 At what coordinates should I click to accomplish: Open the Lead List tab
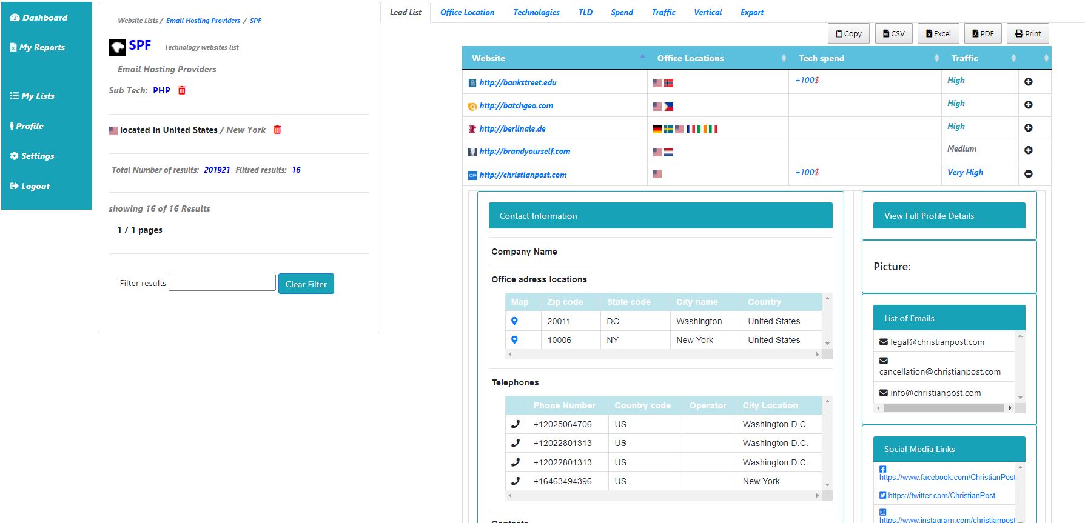[x=405, y=12]
